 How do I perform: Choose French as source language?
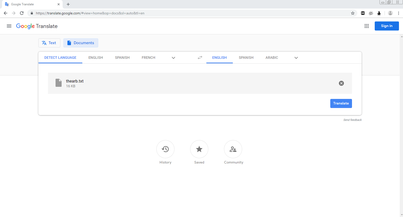pos(148,58)
